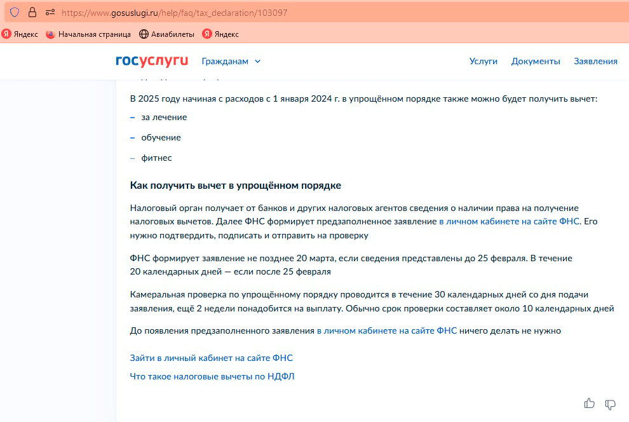
Task: Open Документы in the header navigation
Action: click(x=536, y=62)
